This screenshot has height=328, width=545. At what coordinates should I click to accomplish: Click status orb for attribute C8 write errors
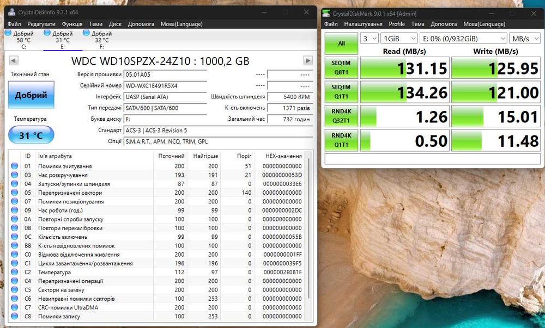point(14,316)
